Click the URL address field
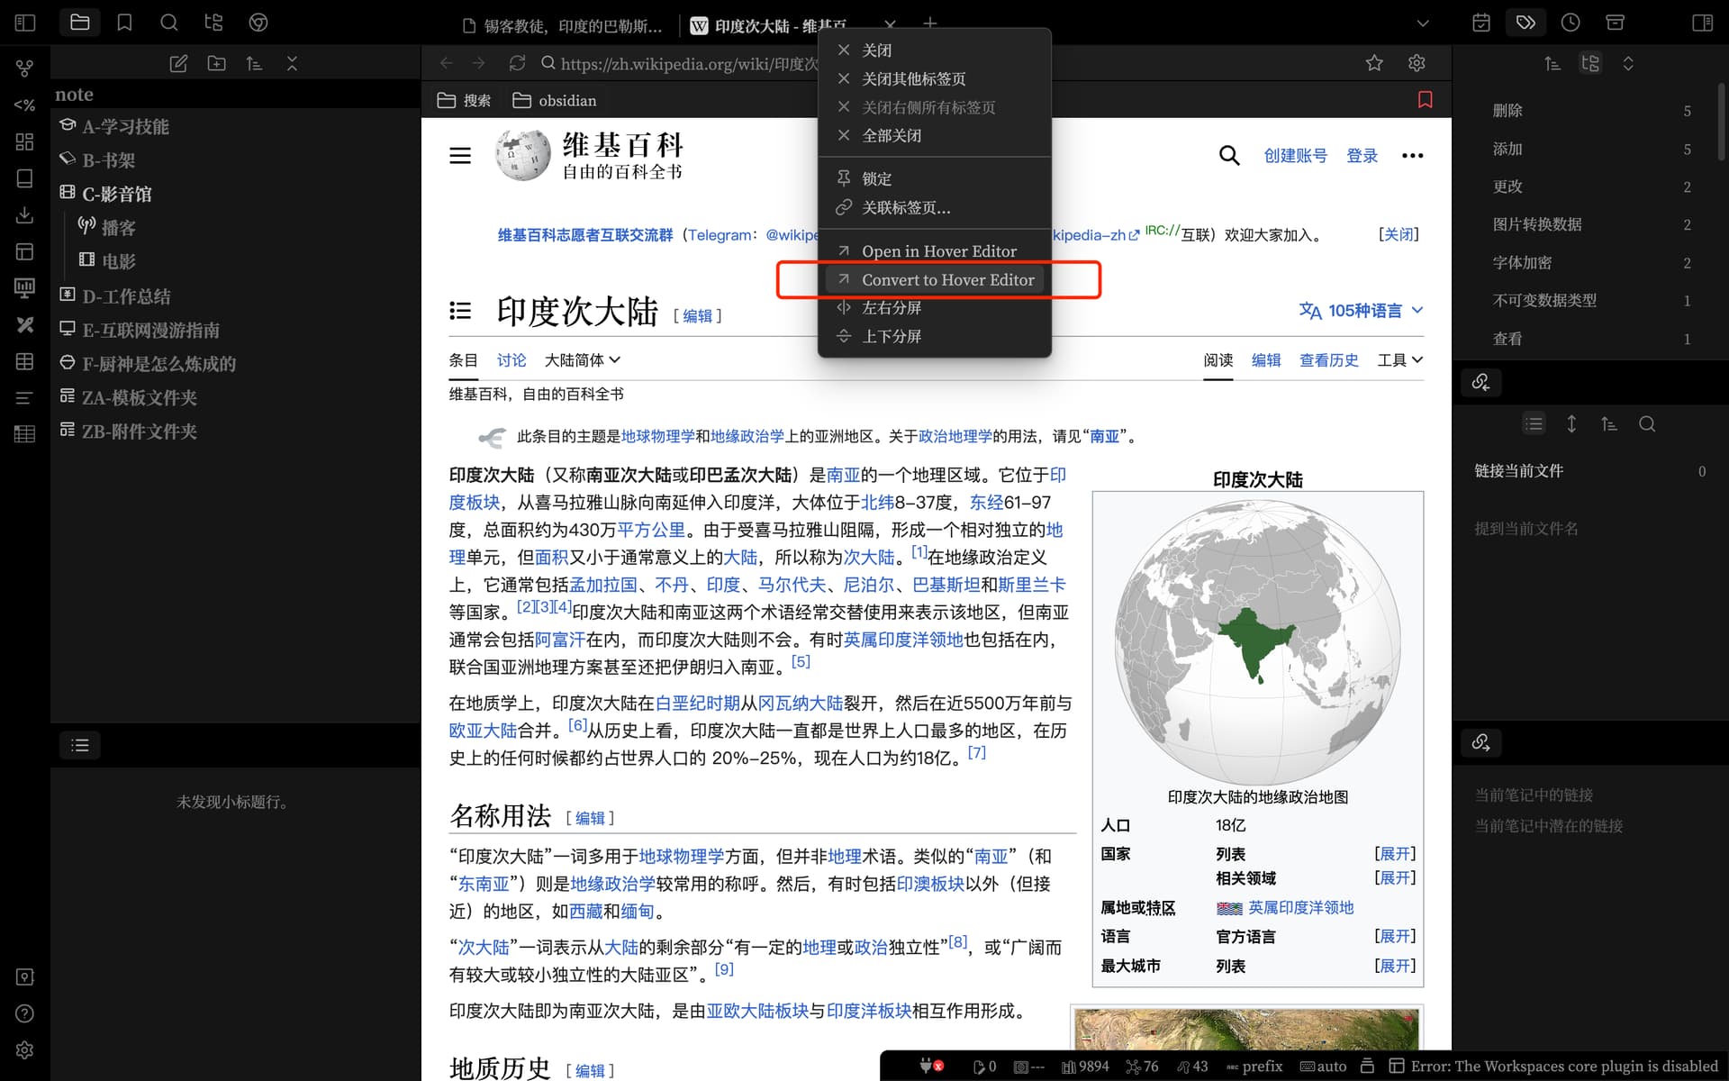Viewport: 1729px width, 1081px height. 688,63
